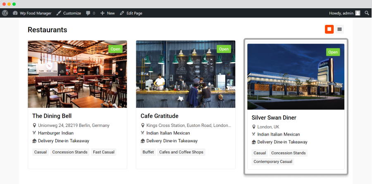This screenshot has width=372, height=184.
Task: Click Open badge on The Dining Bell
Action: (116, 49)
